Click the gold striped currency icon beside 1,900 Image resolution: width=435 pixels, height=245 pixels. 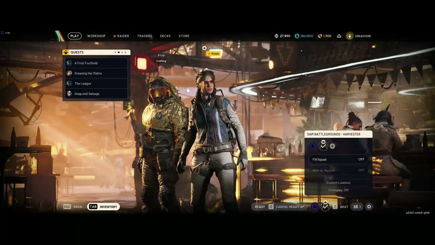pos(320,36)
